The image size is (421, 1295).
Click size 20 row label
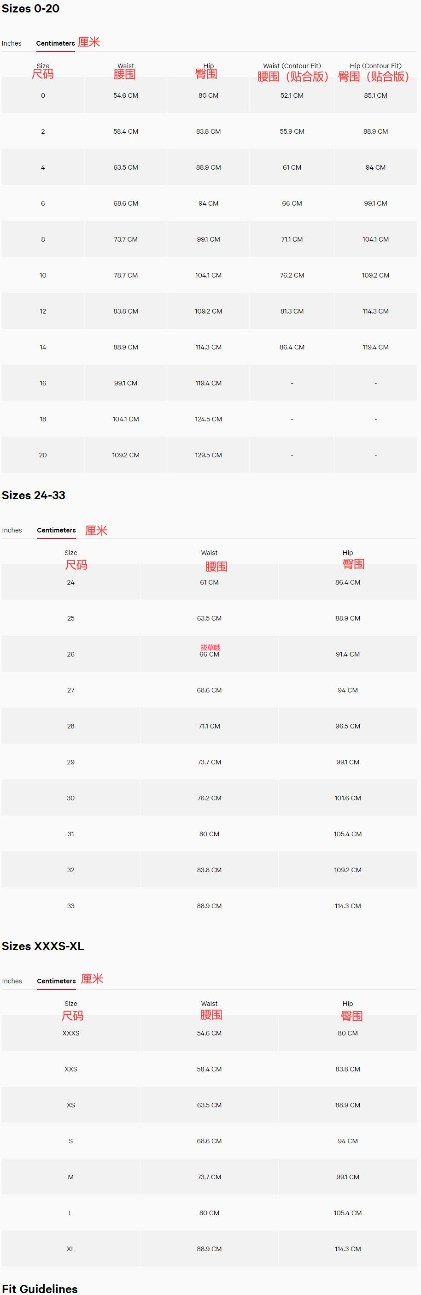click(x=43, y=455)
